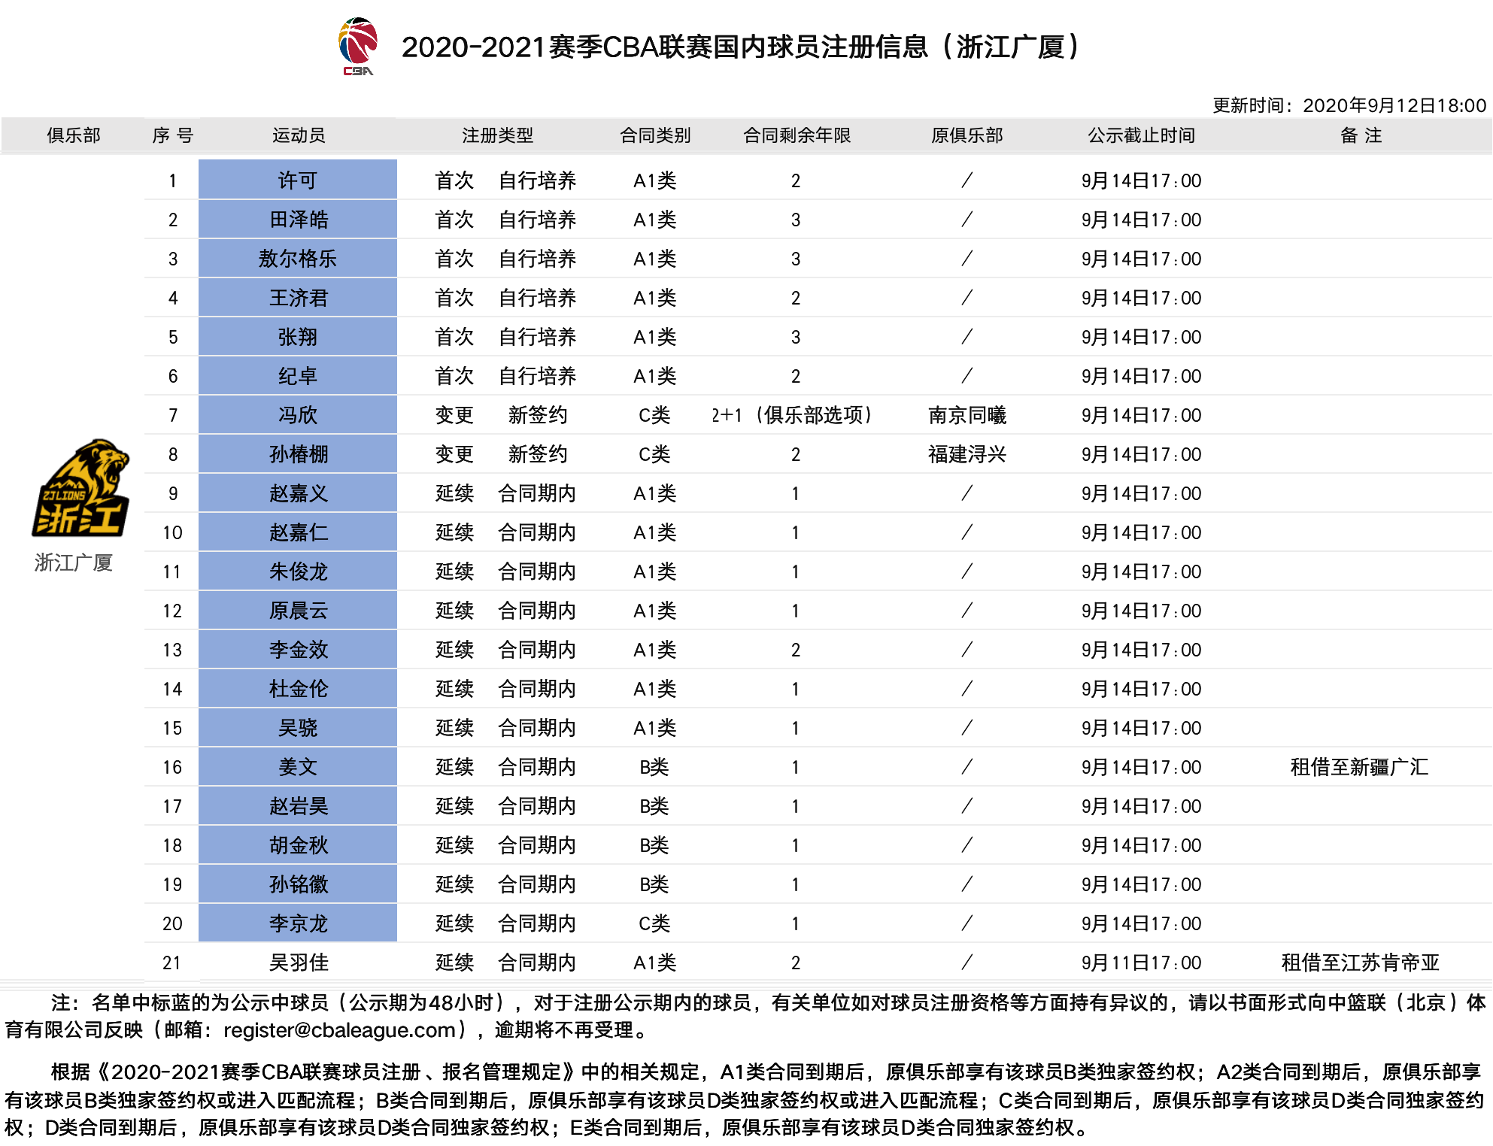Click player name 许可 cell
The image size is (1493, 1146).
coord(298,180)
